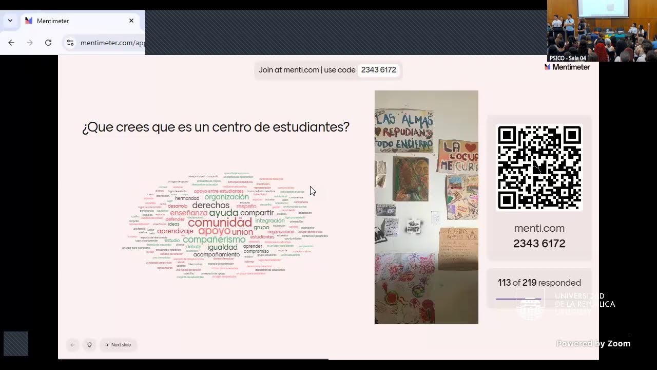Screen dimensions: 657x370
Task: Click the QR code for joining the Menti
Action: pyautogui.click(x=539, y=167)
